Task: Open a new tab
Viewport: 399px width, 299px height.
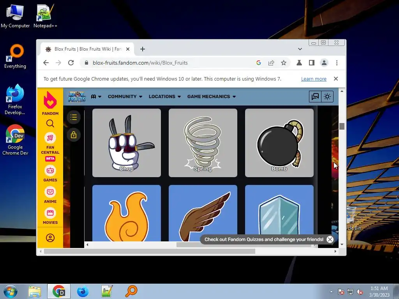Action: [x=143, y=49]
